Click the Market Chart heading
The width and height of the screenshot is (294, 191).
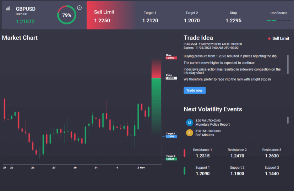pyautogui.click(x=20, y=38)
